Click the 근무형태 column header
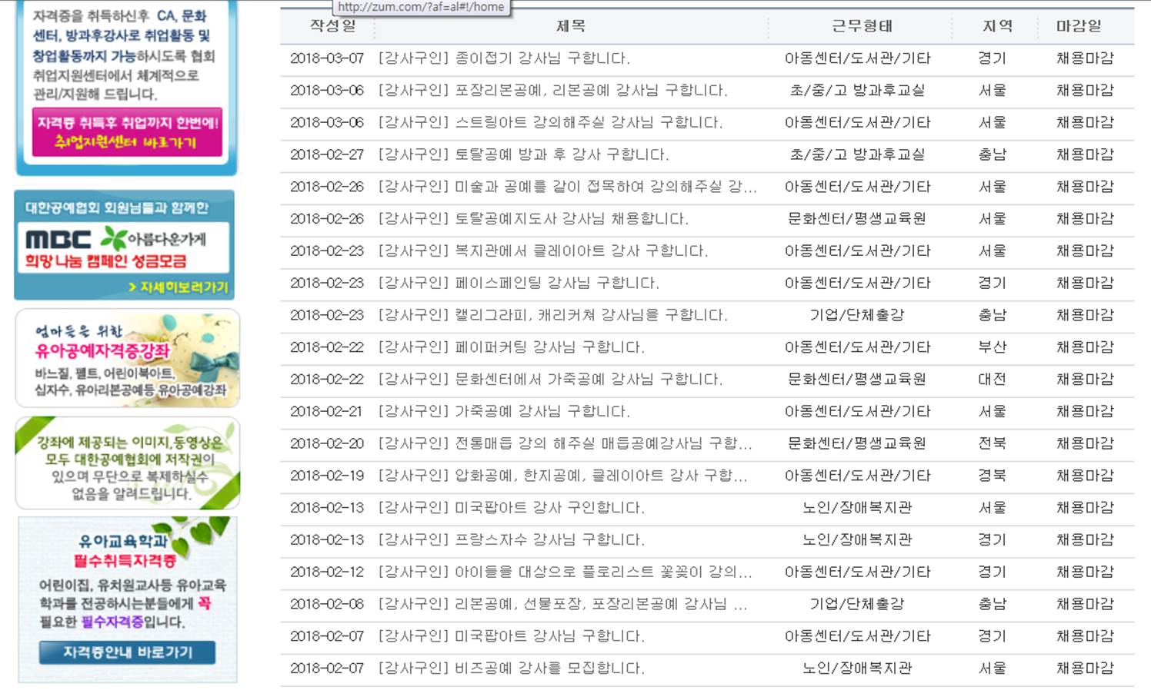This screenshot has height=690, width=1151. pos(862,26)
